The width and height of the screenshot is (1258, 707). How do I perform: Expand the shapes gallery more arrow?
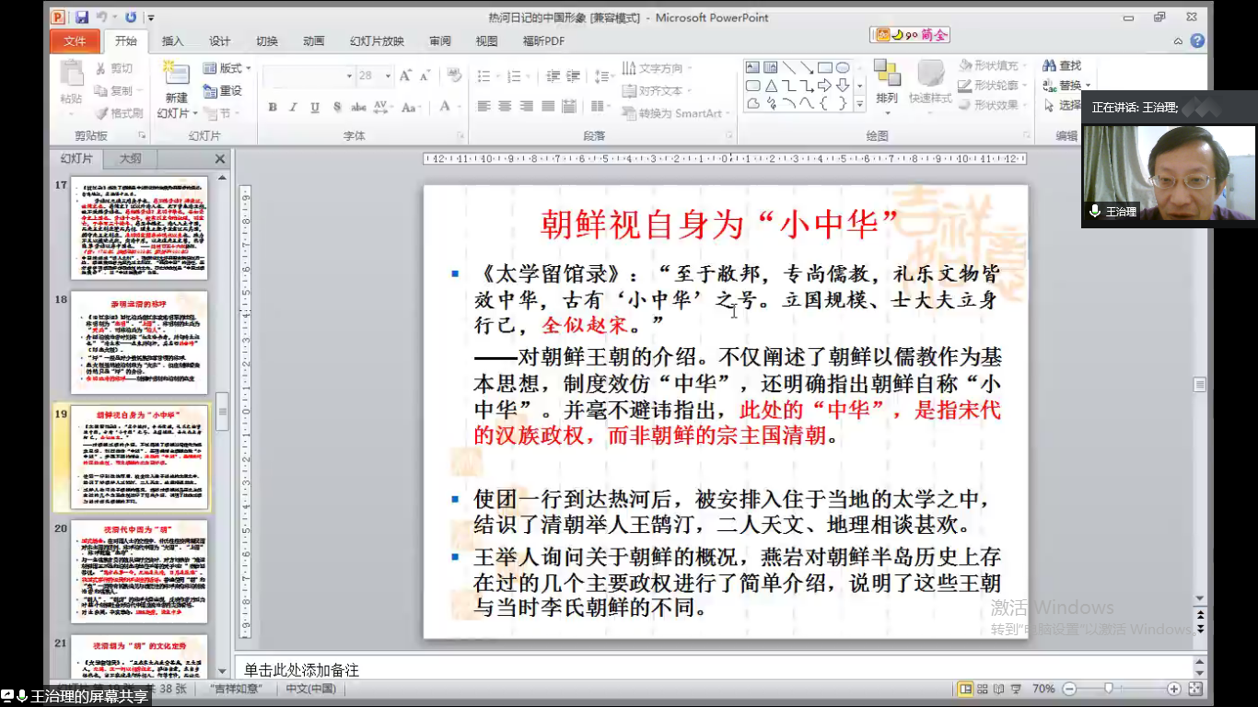point(860,105)
